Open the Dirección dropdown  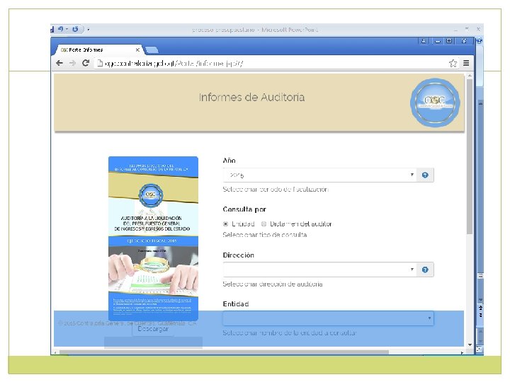coord(319,270)
